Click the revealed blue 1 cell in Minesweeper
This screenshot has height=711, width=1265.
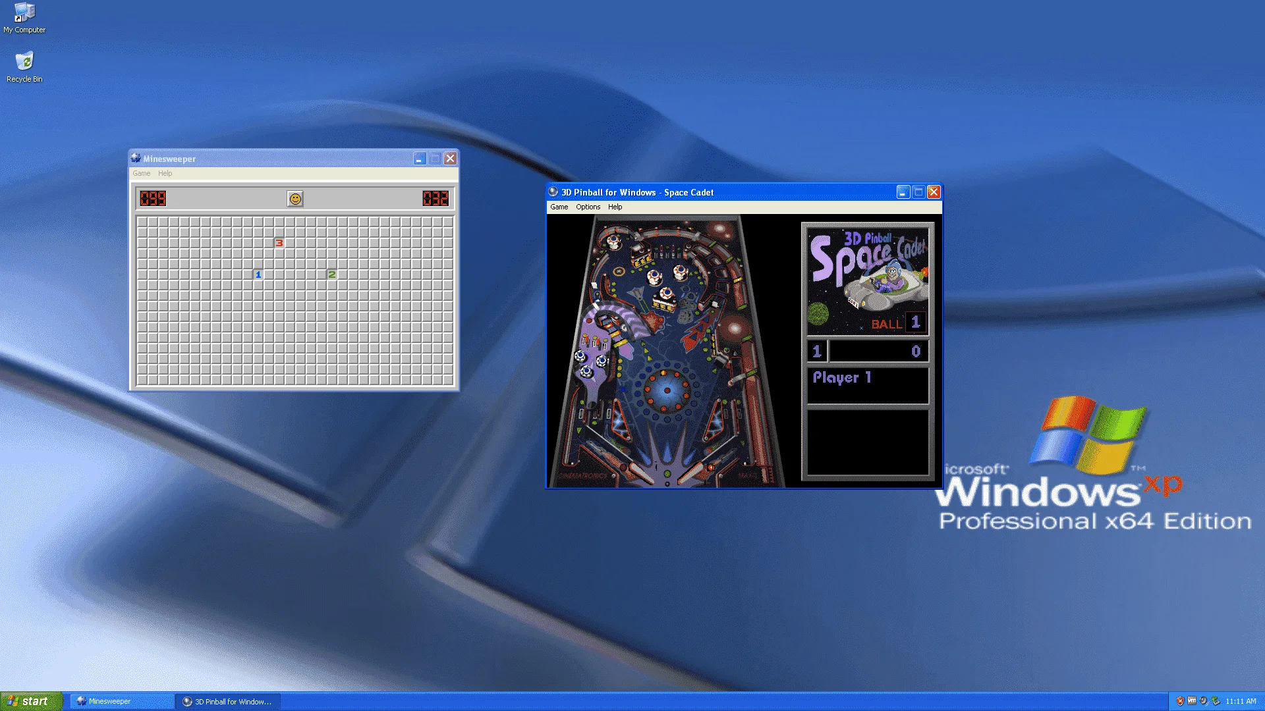(x=258, y=275)
